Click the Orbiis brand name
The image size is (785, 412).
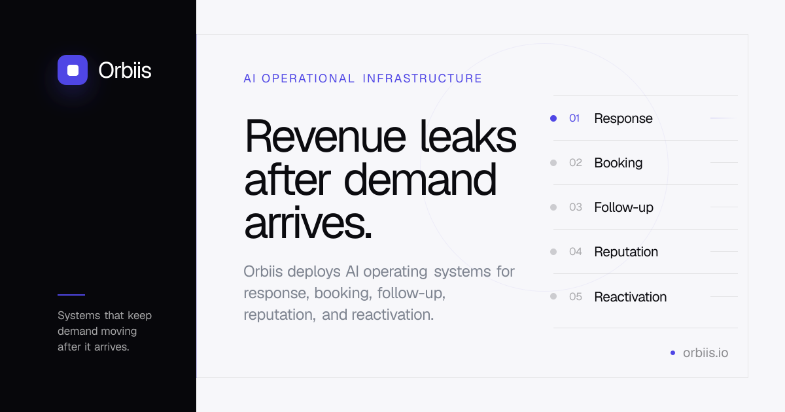(x=125, y=70)
